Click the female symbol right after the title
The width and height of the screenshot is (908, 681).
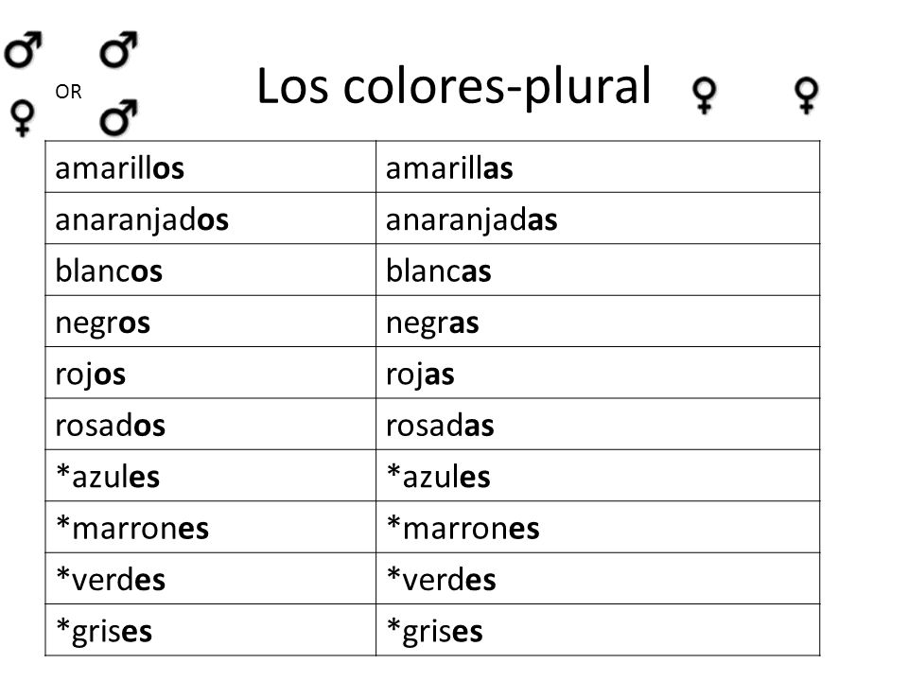705,95
